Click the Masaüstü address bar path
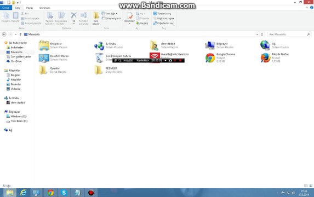314x197 pixels. click(34, 34)
